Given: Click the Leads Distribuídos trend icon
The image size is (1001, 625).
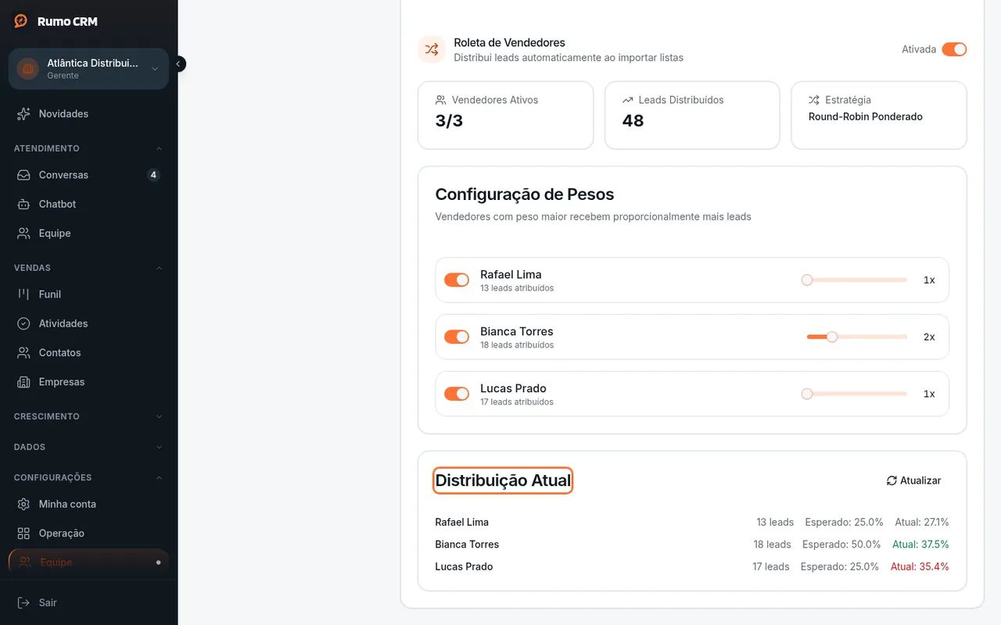Looking at the screenshot, I should (627, 100).
